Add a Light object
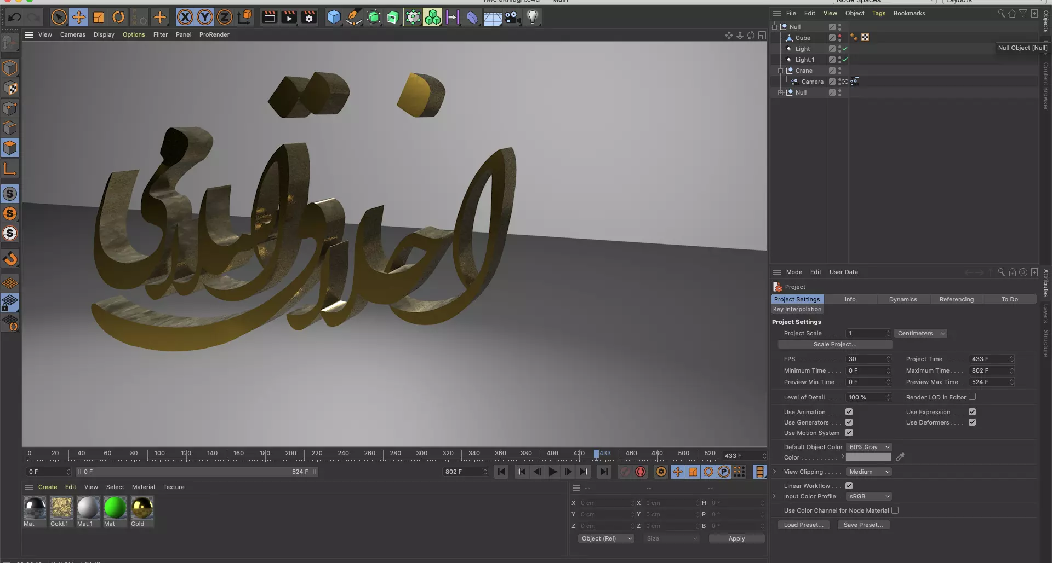This screenshot has width=1052, height=563. coord(533,17)
